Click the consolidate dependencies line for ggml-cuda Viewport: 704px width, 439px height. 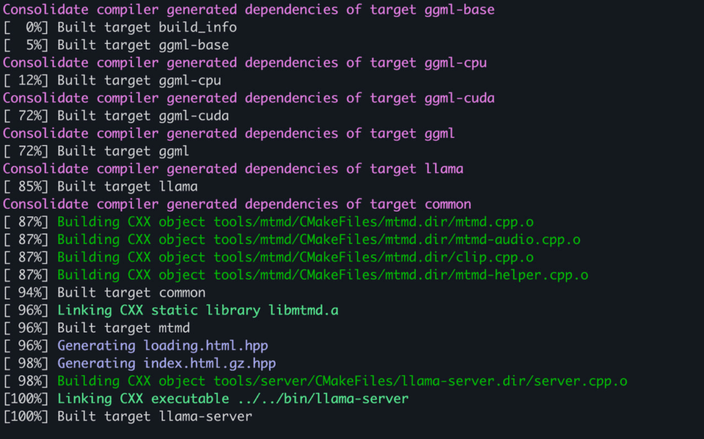(248, 98)
